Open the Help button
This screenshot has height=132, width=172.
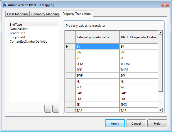(157, 123)
